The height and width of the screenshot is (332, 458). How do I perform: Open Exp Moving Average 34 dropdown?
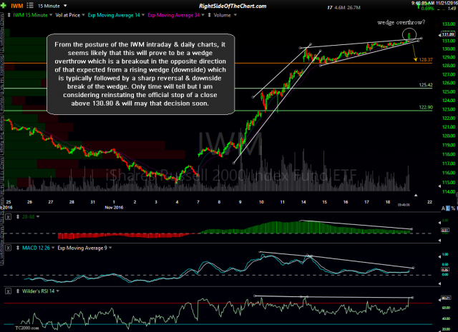[203, 15]
